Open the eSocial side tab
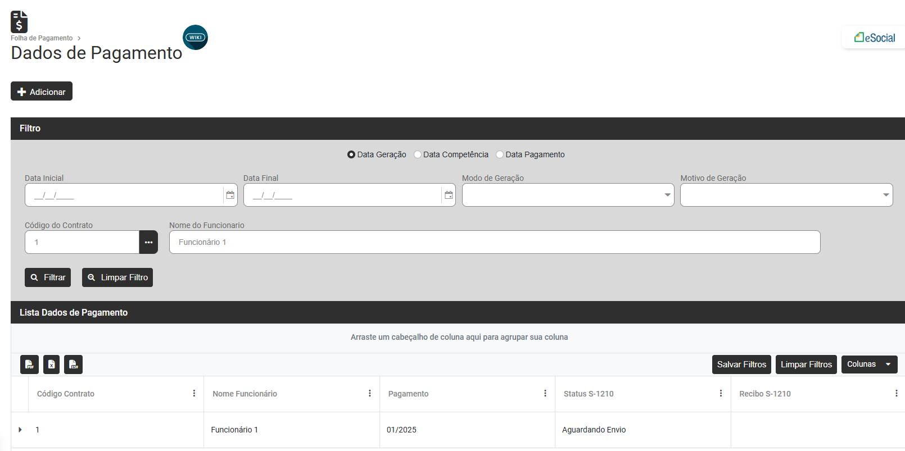Image resolution: width=905 pixels, height=451 pixels. tap(875, 38)
